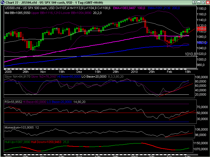This screenshot has height=157, width=210.
Task: Click the 1150,0000 Hull axis value
Action: [x=201, y=143]
